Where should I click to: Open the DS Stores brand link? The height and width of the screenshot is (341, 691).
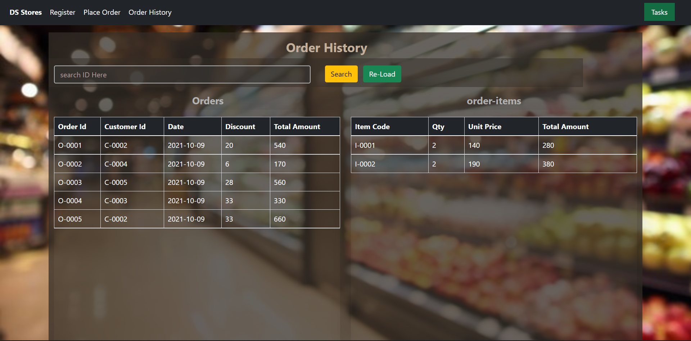click(26, 12)
